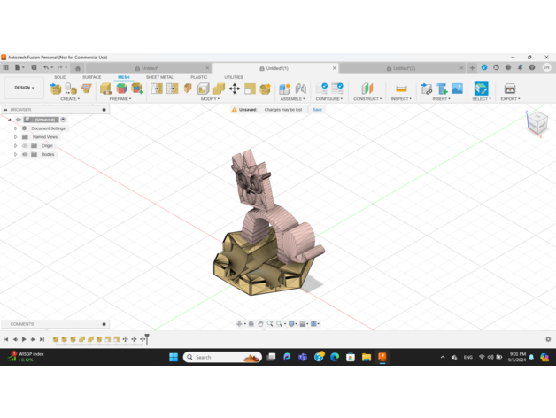The height and width of the screenshot is (418, 556).
Task: Switch to the SURFACE ribbon tab
Action: [x=92, y=77]
